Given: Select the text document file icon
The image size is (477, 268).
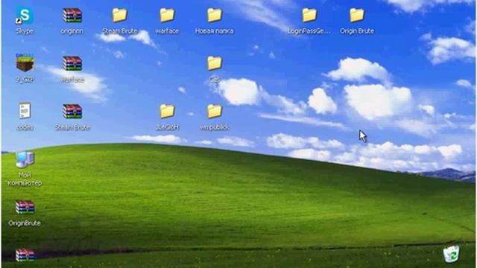Looking at the screenshot, I should [x=25, y=111].
